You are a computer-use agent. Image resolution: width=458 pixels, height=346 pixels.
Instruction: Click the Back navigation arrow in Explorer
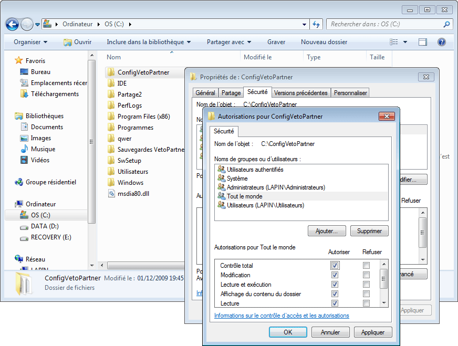(x=12, y=25)
